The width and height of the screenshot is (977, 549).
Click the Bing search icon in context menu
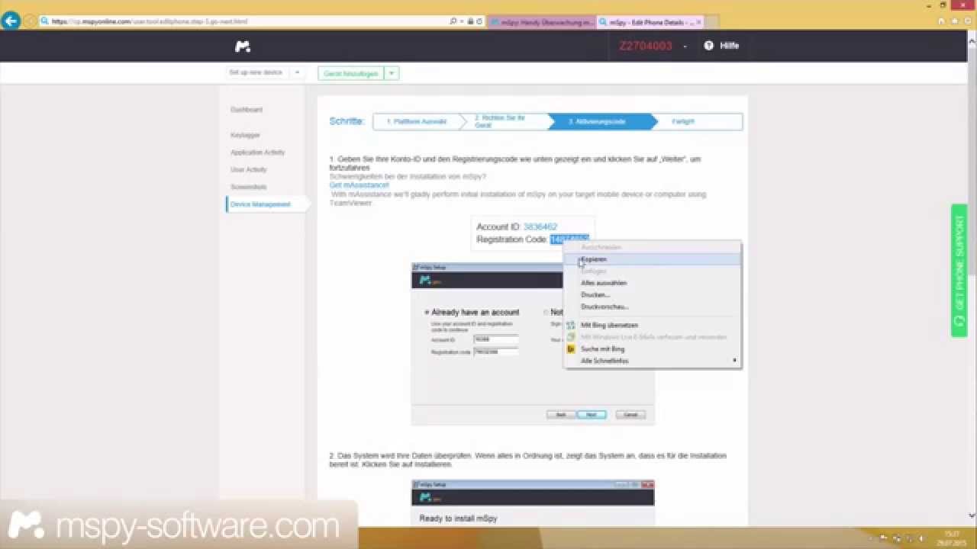pos(571,348)
